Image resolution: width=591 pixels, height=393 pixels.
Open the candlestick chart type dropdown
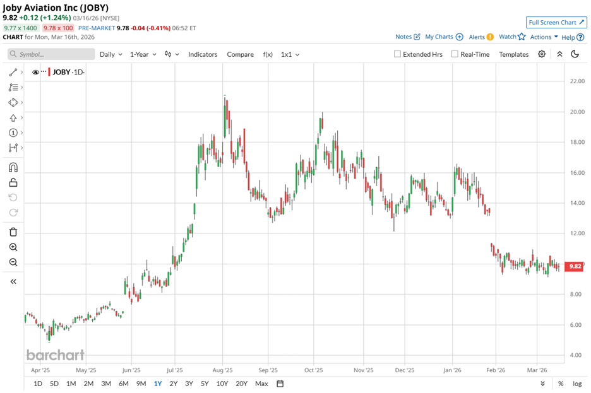(172, 54)
